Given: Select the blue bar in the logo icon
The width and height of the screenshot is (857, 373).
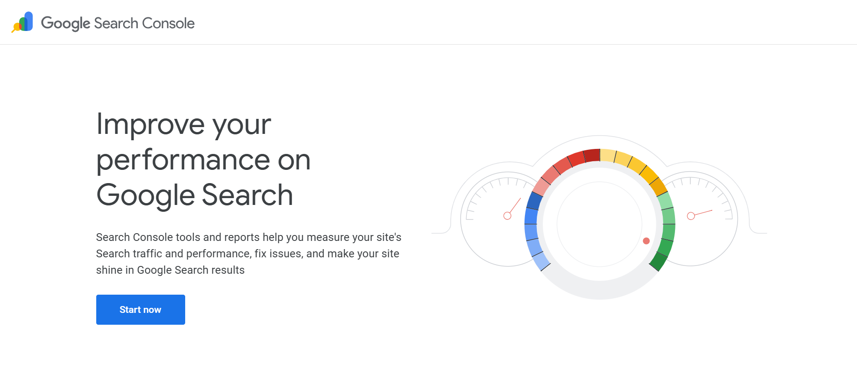Looking at the screenshot, I should (x=29, y=18).
